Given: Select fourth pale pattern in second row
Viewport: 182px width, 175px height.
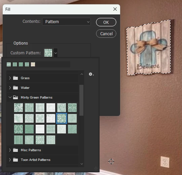Looking at the screenshot, I should click(51, 118).
